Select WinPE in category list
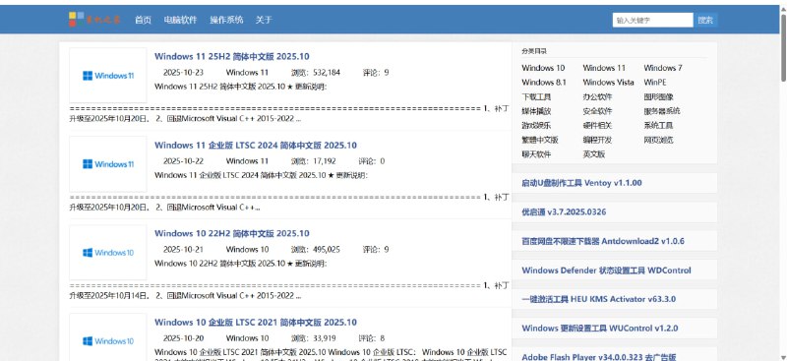Screen dimensions: 787x361 click(655, 83)
